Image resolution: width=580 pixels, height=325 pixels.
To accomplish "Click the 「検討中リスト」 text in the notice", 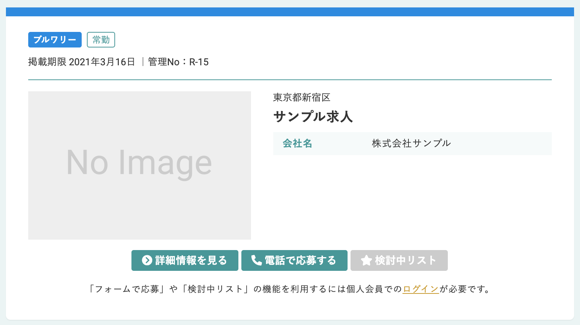I will [x=215, y=289].
